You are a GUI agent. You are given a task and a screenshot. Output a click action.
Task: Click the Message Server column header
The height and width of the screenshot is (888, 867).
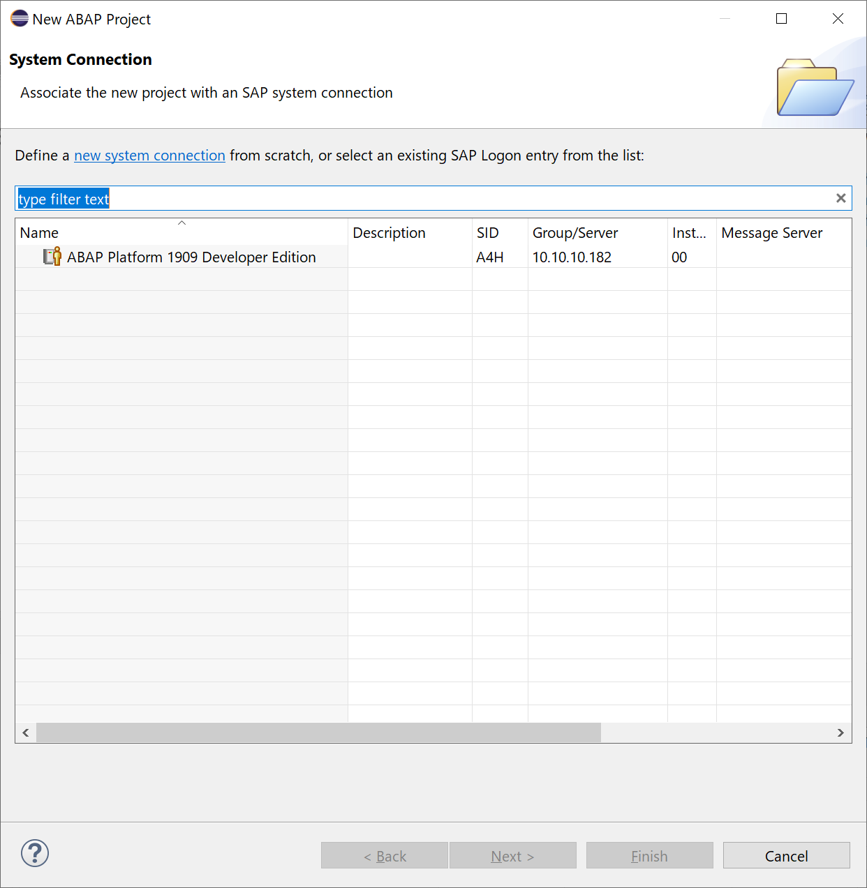(x=784, y=232)
